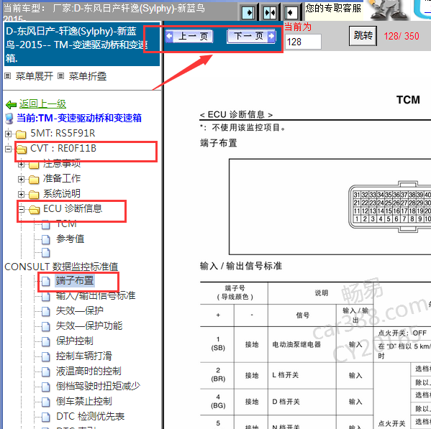Collapse the CVT : RE0F11B tree node
Image resolution: width=431 pixels, height=429 pixels.
tap(8, 149)
